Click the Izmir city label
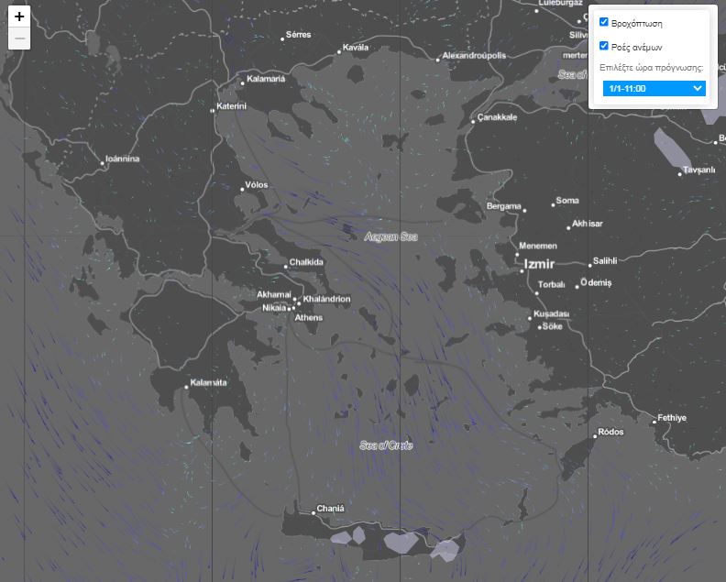The height and width of the screenshot is (582, 726). (539, 264)
